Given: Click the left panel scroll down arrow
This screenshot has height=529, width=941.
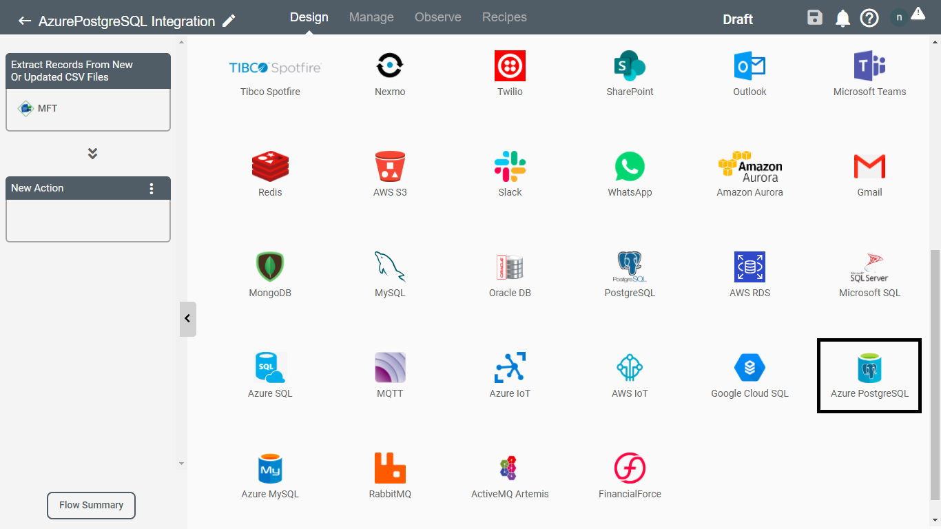Looking at the screenshot, I should pos(182,464).
